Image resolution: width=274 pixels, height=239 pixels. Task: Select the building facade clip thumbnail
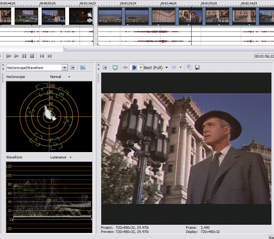click(163, 16)
